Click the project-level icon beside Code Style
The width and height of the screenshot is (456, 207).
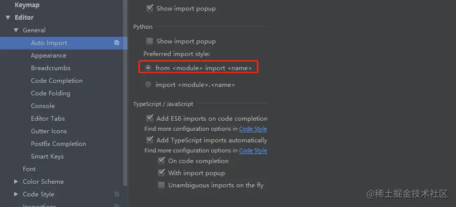coord(117,194)
